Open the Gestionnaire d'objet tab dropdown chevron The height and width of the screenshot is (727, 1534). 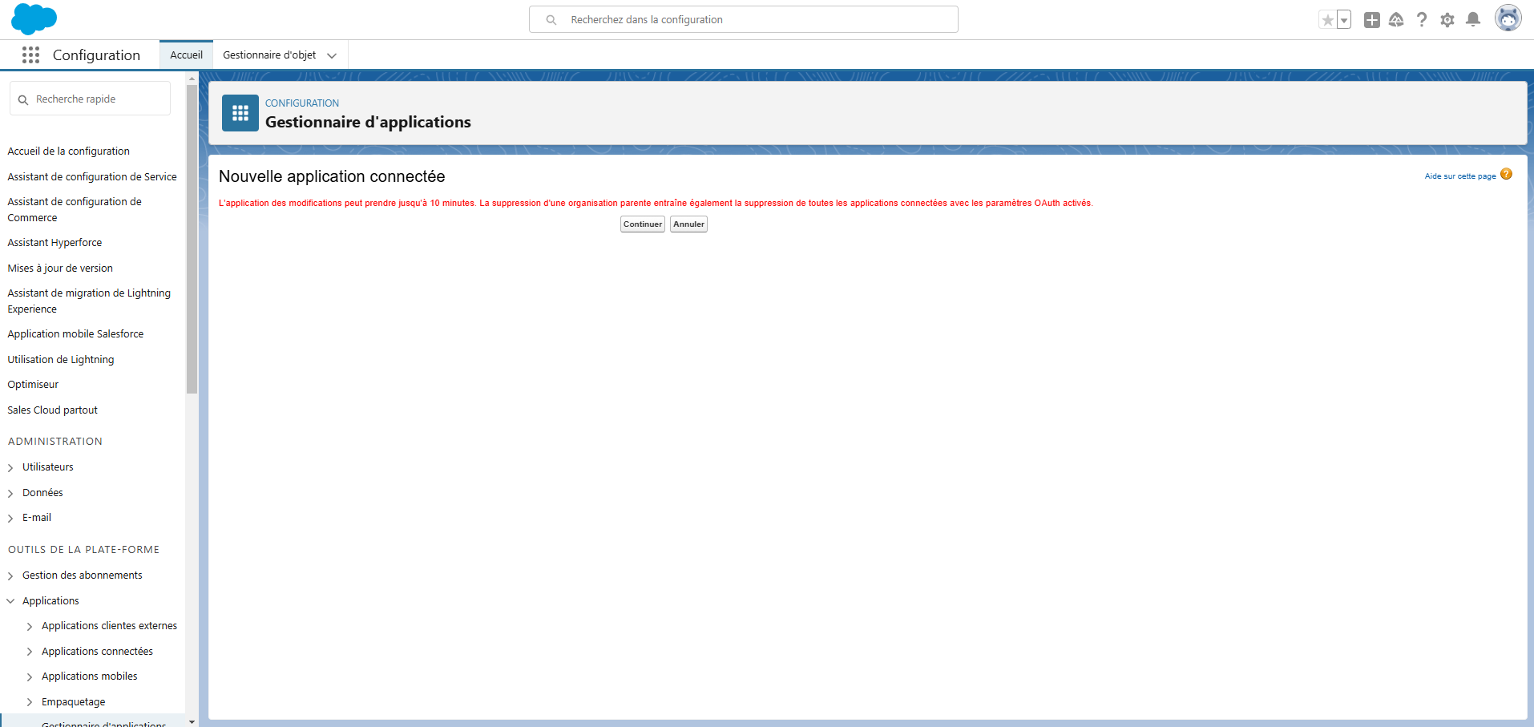tap(332, 56)
